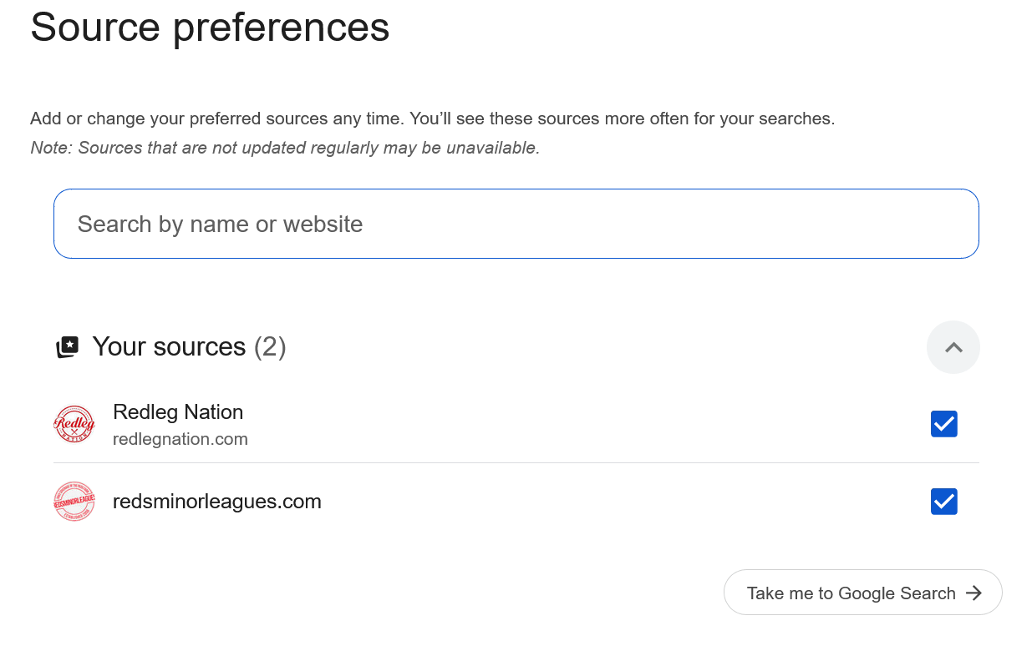Click the redlegnation.com website link text
The height and width of the screenshot is (656, 1032).
pos(180,439)
